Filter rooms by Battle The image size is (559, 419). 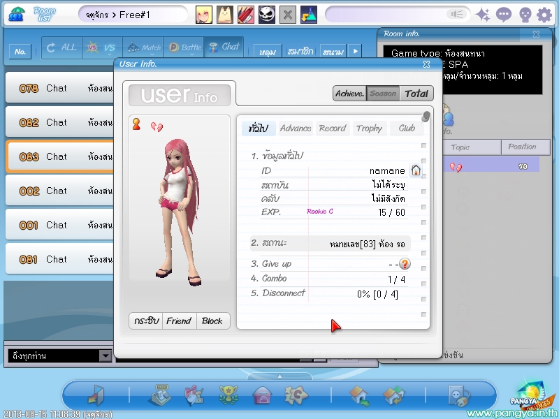[x=184, y=47]
